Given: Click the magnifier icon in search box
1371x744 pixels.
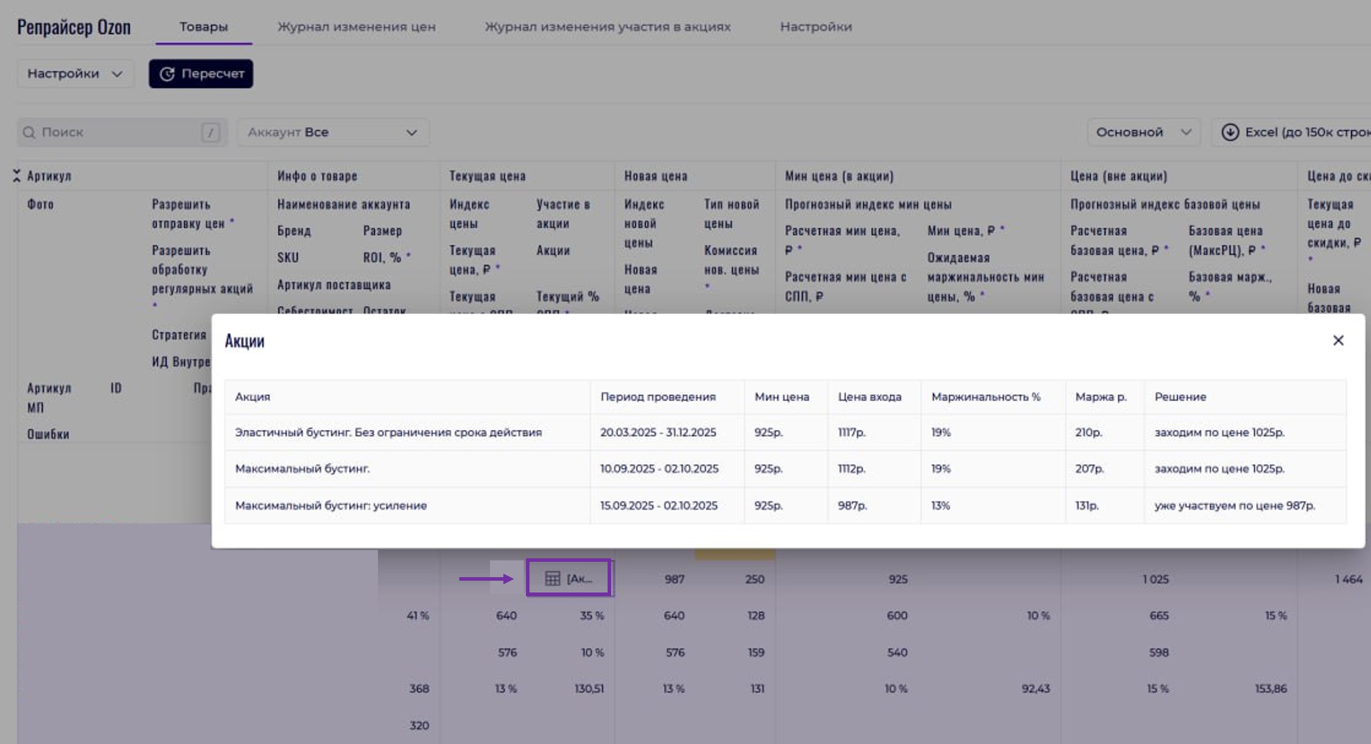Looking at the screenshot, I should click(29, 132).
